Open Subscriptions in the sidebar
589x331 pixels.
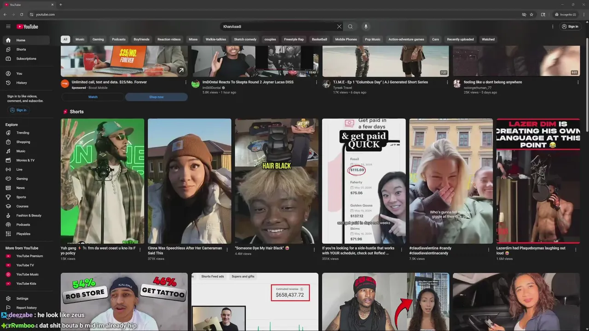(27, 58)
